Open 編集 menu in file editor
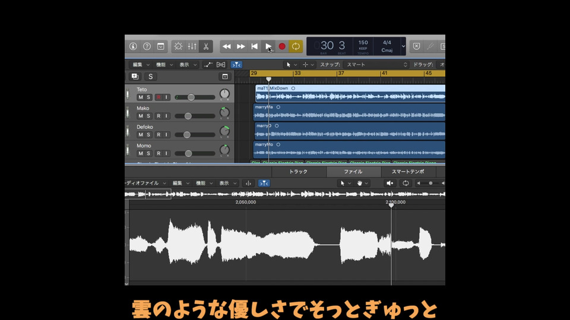570x320 pixels. pos(181,183)
